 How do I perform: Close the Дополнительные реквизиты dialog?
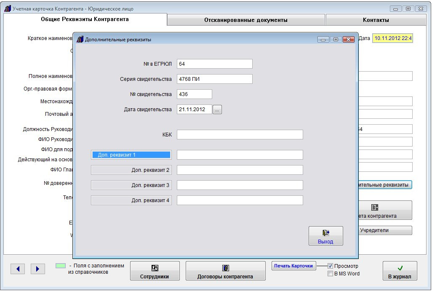[x=349, y=40]
